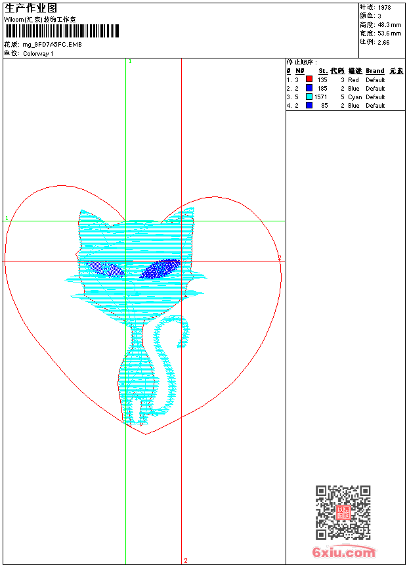The image size is (407, 565).
Task: Click the 描述 column header
Action: click(x=355, y=71)
